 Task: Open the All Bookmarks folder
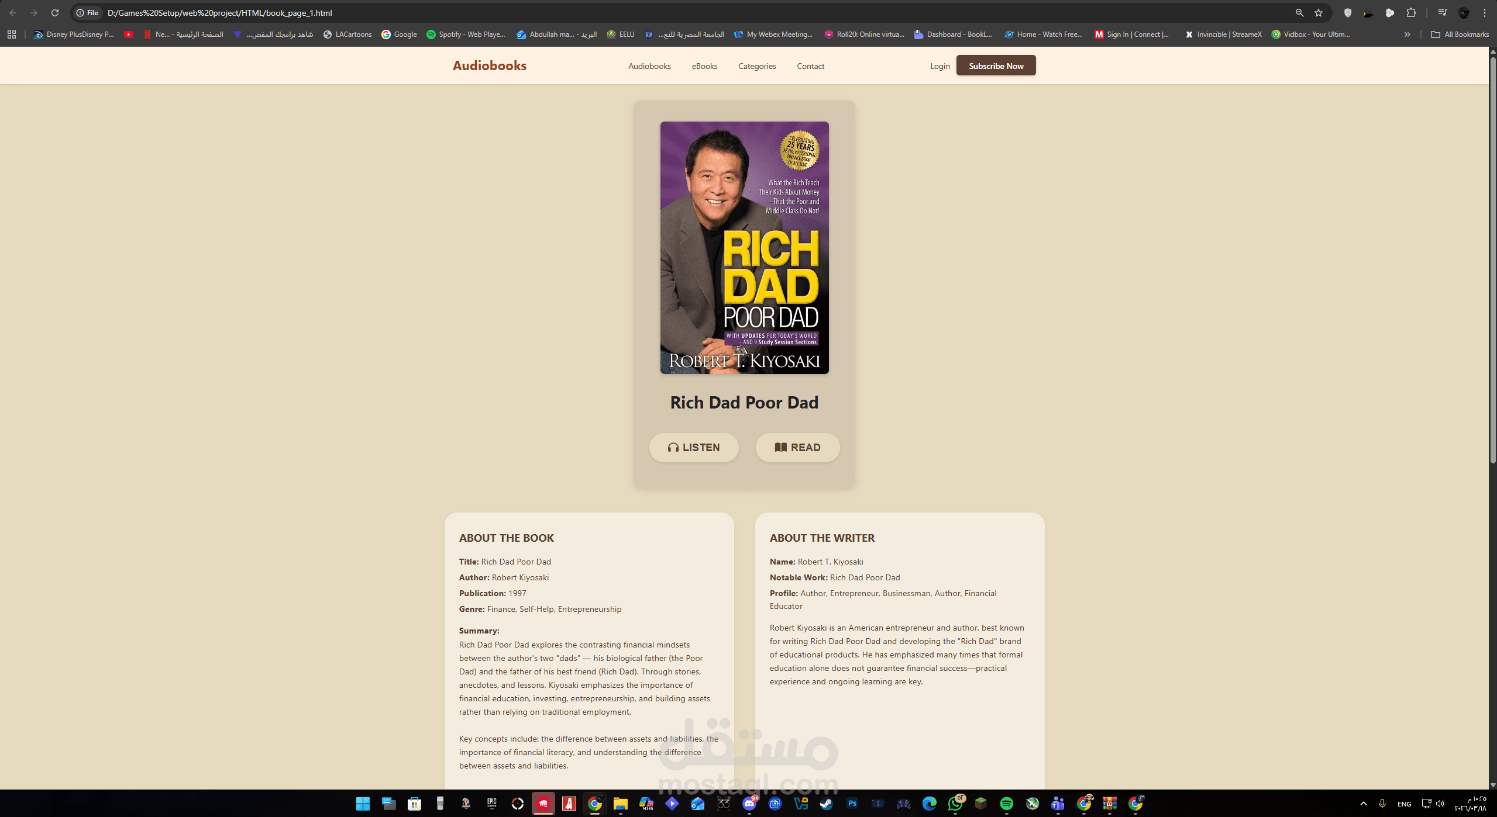[x=1460, y=34]
